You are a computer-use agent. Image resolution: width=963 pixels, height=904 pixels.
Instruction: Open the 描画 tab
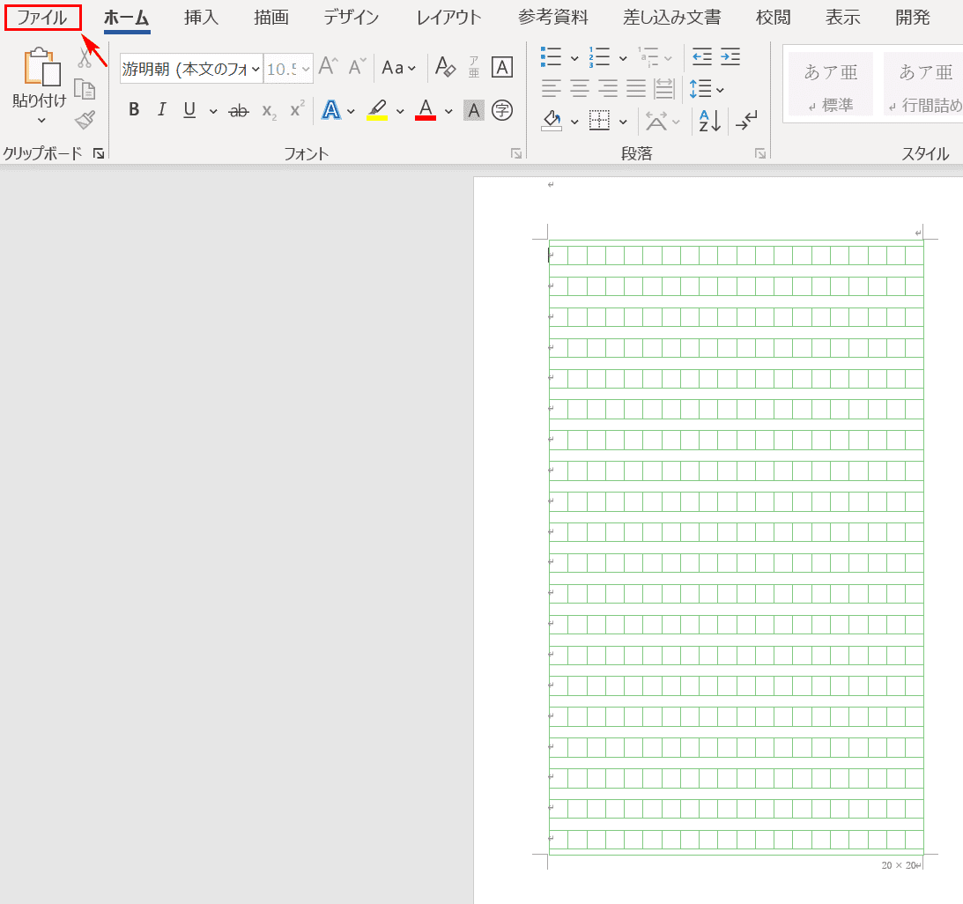click(271, 18)
